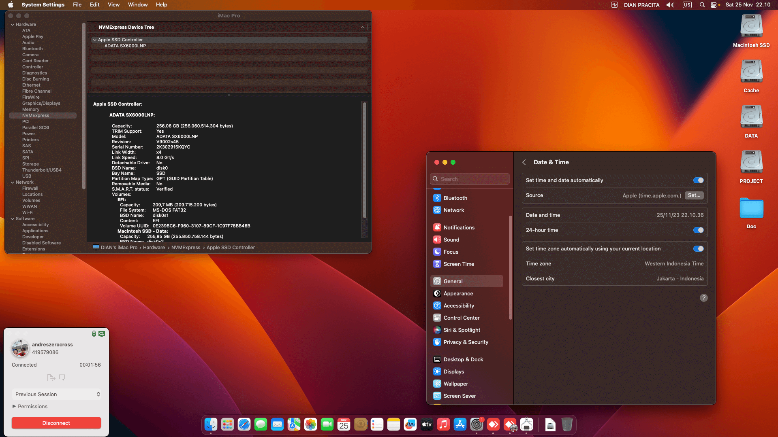Open Privacy & Security settings
Viewport: 778px width, 437px height.
[467, 342]
